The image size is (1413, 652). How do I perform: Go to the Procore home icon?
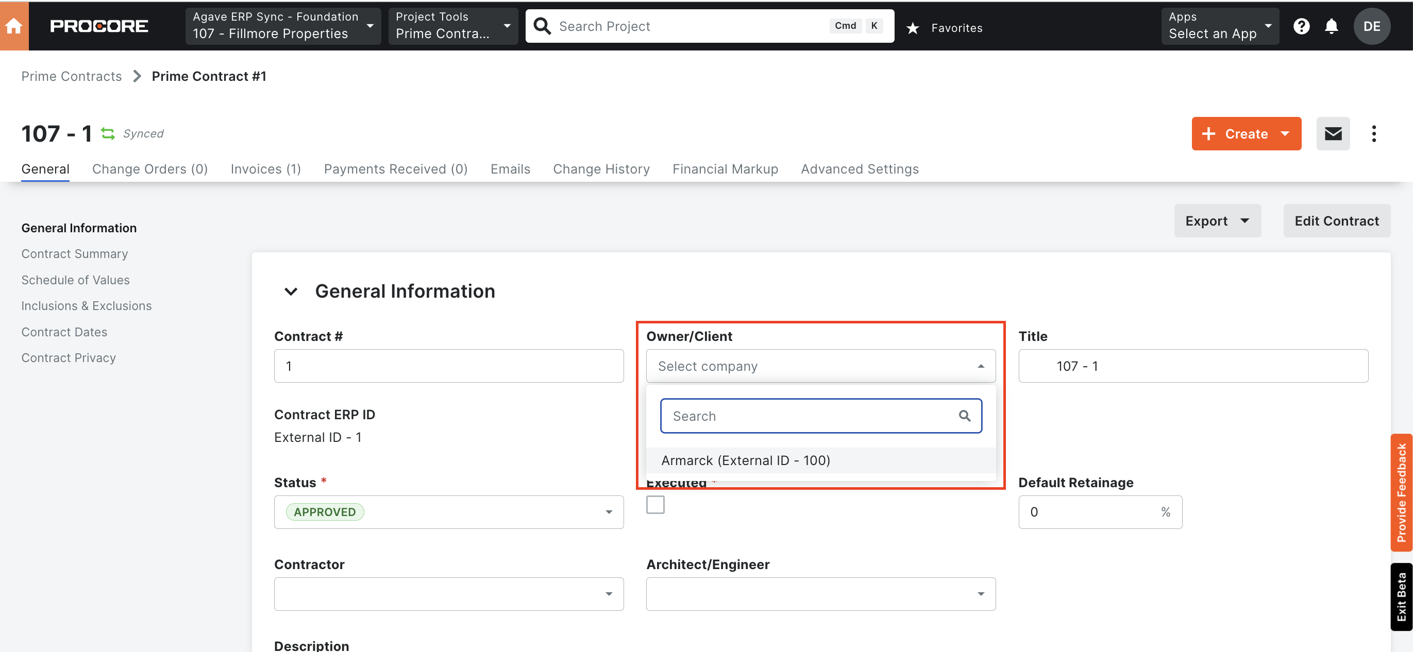pyautogui.click(x=14, y=26)
